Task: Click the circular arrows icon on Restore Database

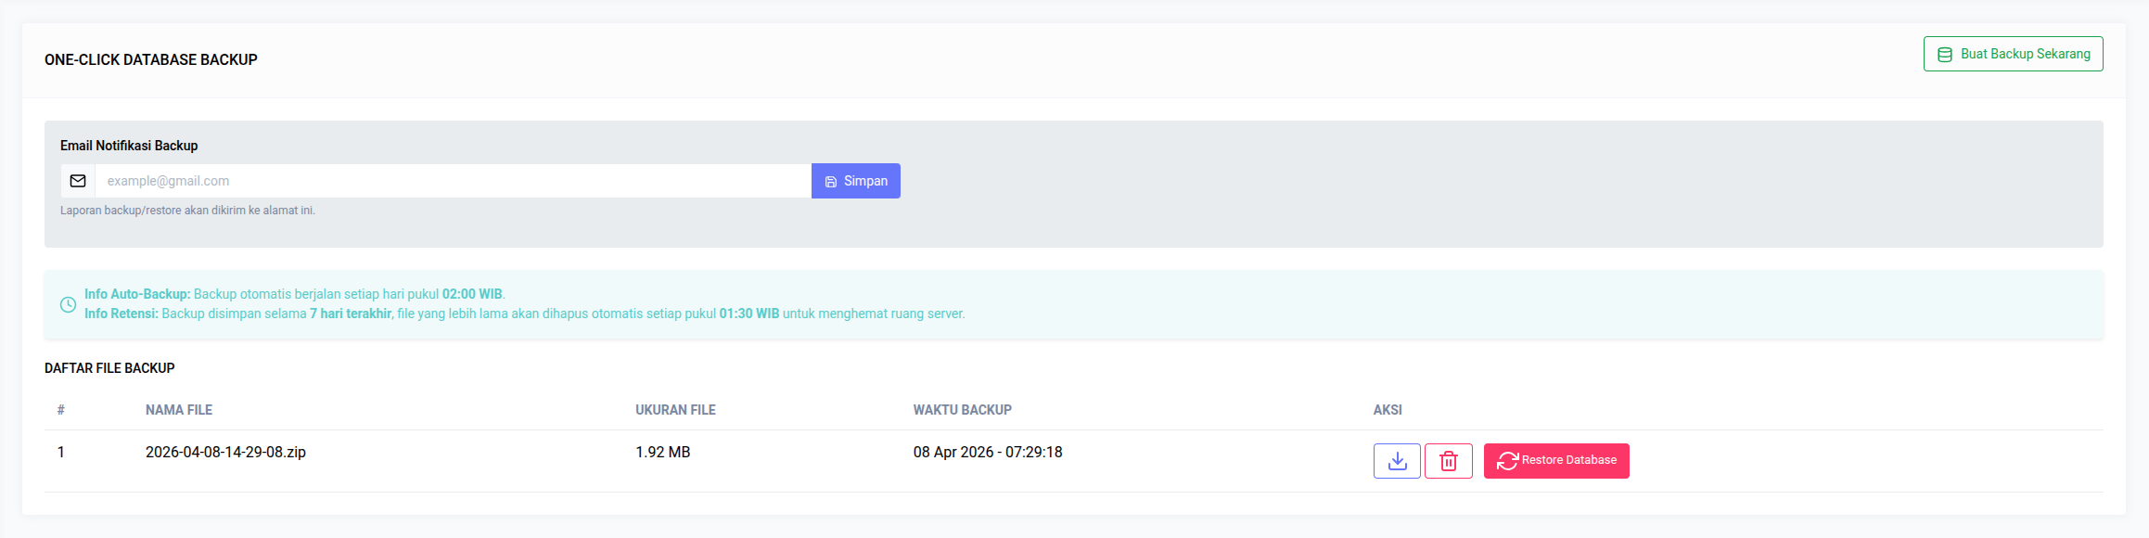Action: (x=1506, y=461)
